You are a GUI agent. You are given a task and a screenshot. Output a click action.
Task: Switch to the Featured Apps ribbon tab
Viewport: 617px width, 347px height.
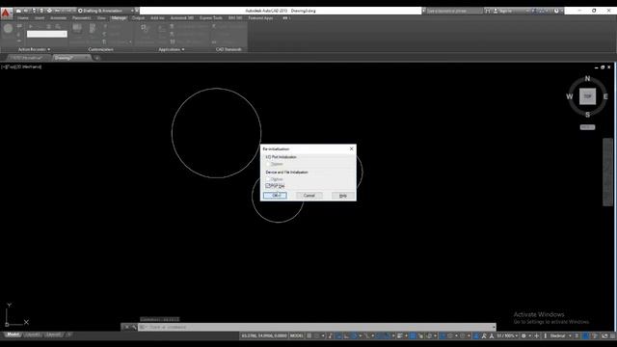(260, 18)
